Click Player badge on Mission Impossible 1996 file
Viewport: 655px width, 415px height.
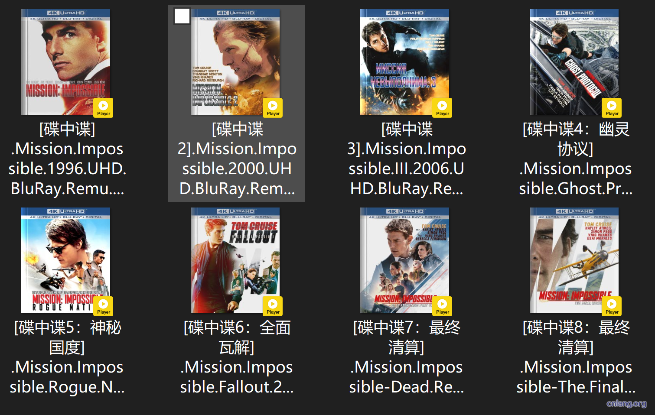point(103,107)
